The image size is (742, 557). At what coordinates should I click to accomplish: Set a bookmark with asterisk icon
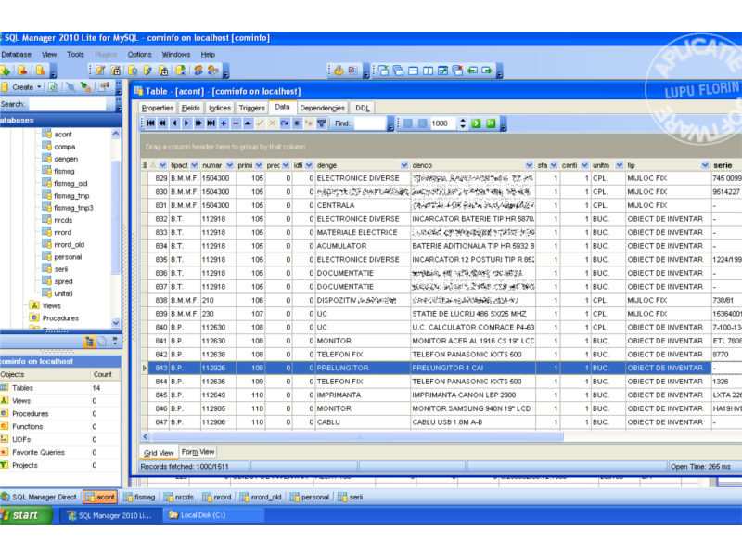tap(297, 123)
